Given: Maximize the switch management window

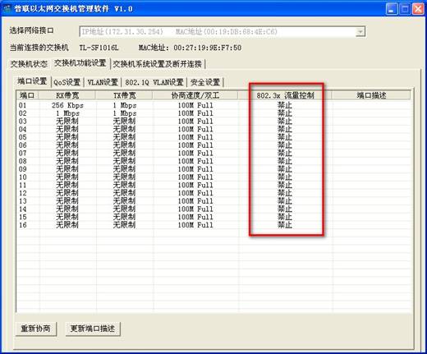Looking at the screenshot, I should pyautogui.click(x=405, y=9).
